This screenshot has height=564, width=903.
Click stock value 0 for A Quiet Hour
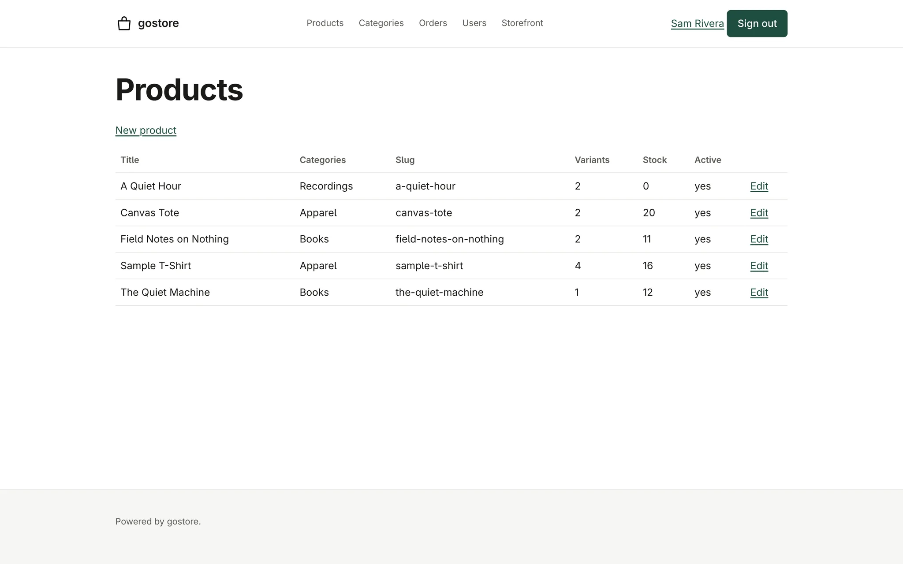pos(646,186)
